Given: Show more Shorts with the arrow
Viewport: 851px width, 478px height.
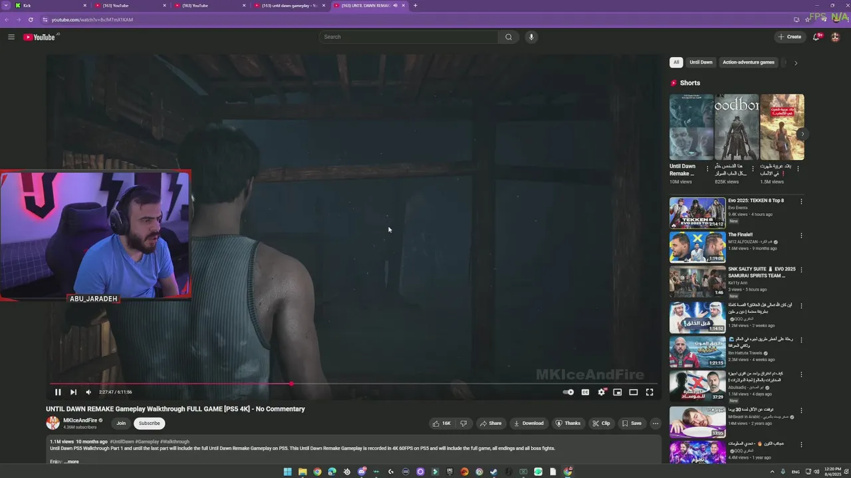Looking at the screenshot, I should click(802, 134).
